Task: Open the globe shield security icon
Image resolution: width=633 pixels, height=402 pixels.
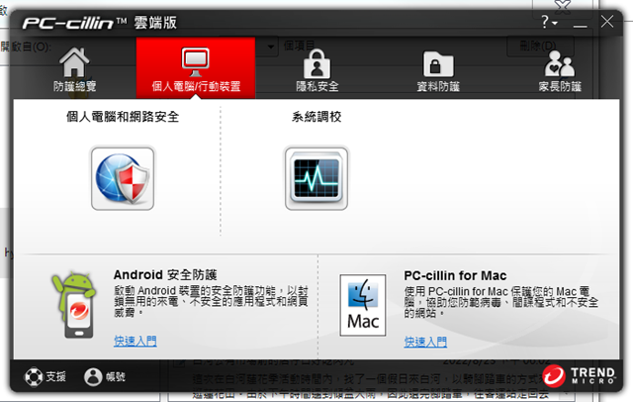Action: 123,178
